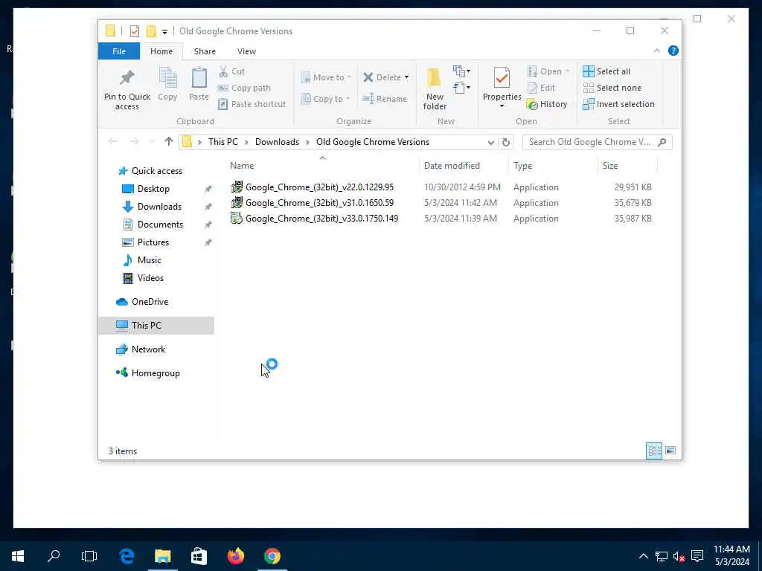
Task: Click the refresh button by address bar
Action: tap(505, 142)
